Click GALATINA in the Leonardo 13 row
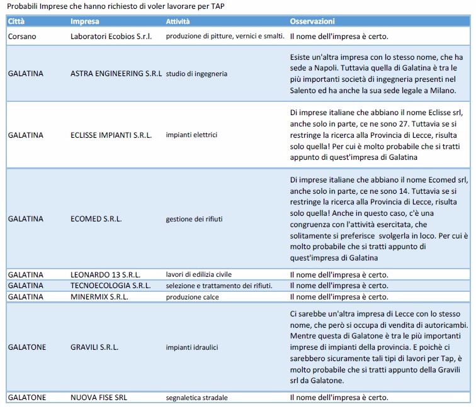The height and width of the screenshot is (407, 476). coord(25,275)
